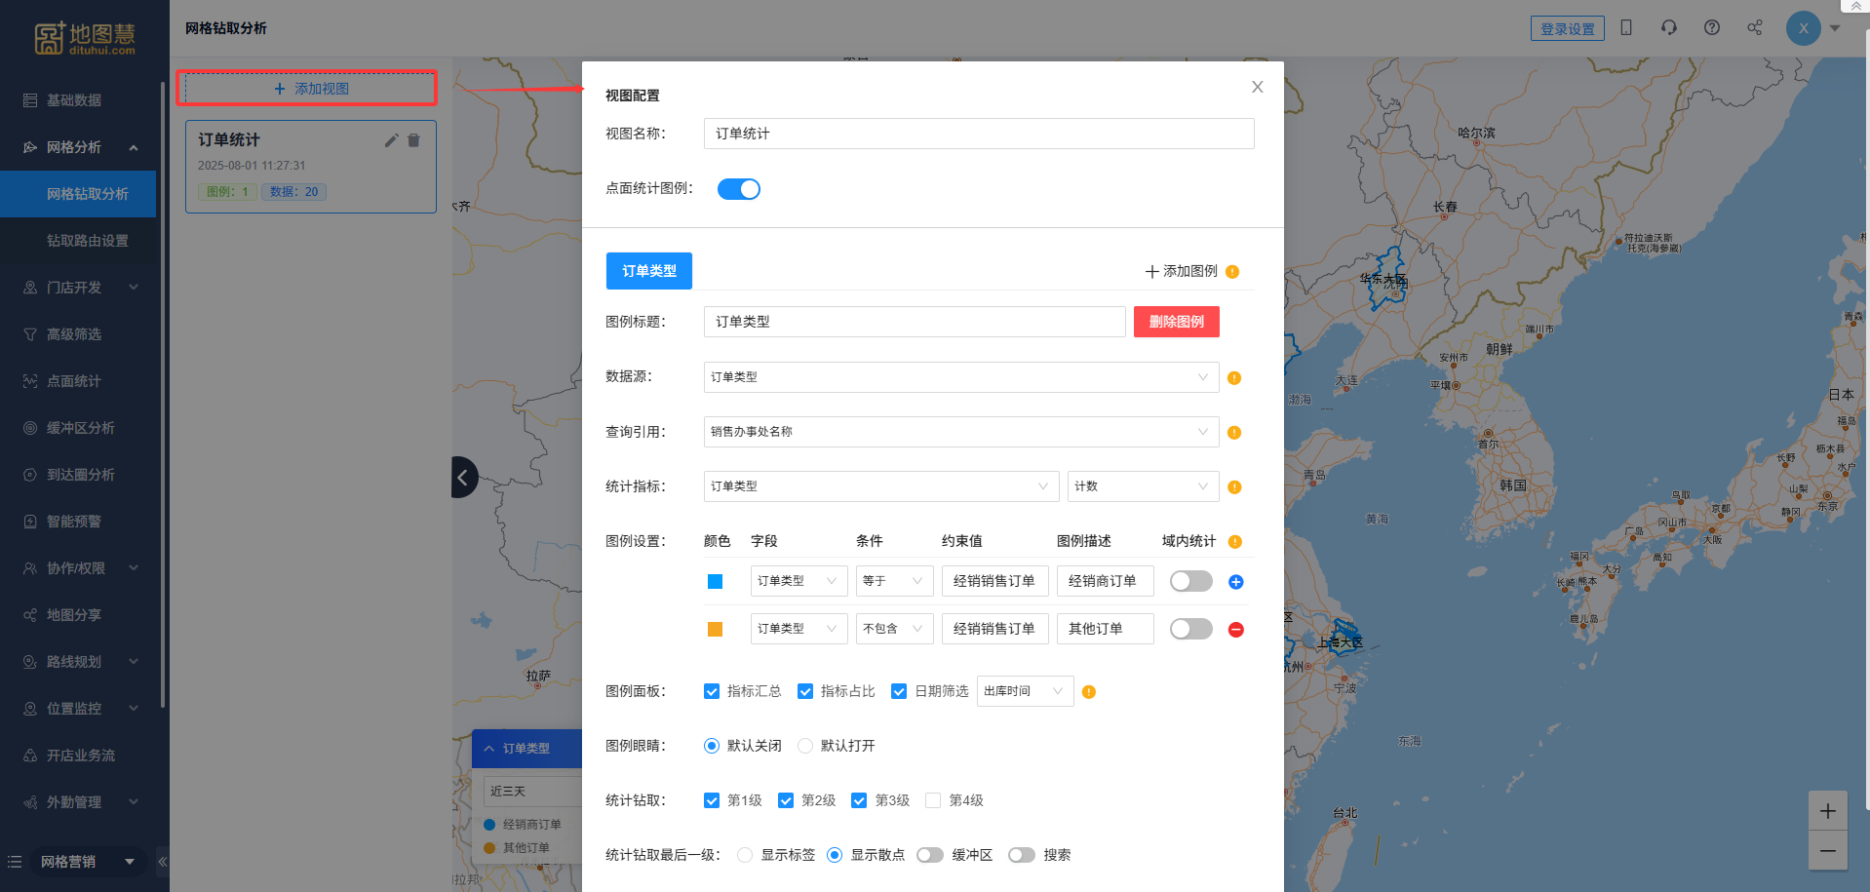Add a legend row with blue plus icon

[x=1235, y=582]
